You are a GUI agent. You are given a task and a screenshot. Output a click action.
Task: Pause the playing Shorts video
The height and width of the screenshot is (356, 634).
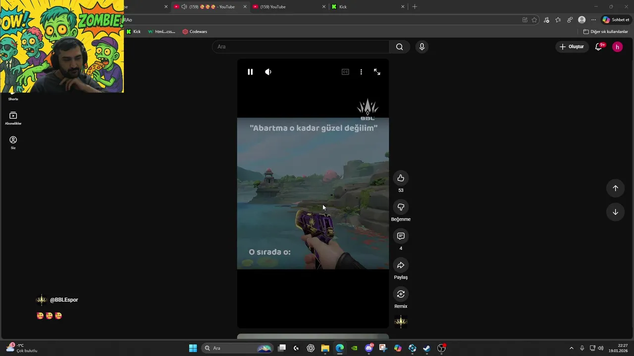(250, 72)
